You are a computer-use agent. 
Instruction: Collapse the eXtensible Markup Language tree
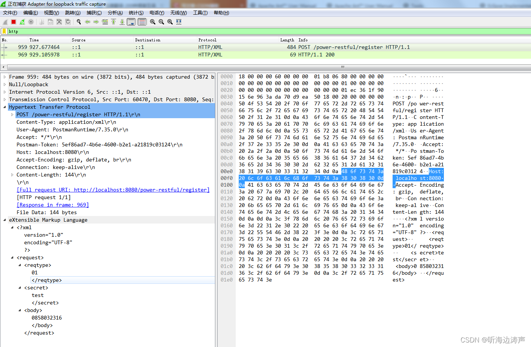pos(4,220)
